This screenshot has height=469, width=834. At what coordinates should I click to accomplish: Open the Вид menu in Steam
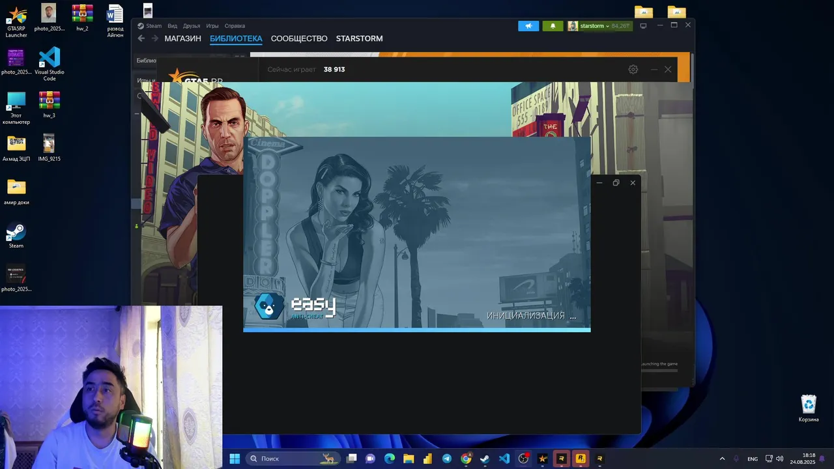172,26
